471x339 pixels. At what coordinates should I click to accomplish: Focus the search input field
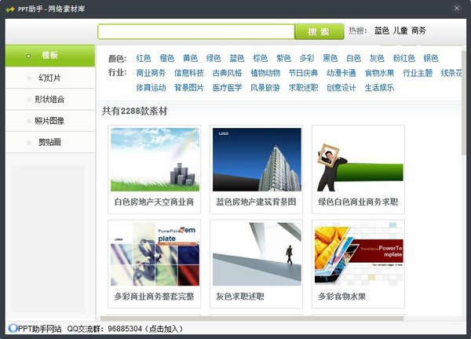tap(196, 31)
